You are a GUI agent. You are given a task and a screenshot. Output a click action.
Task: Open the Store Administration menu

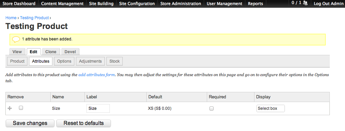180,4
